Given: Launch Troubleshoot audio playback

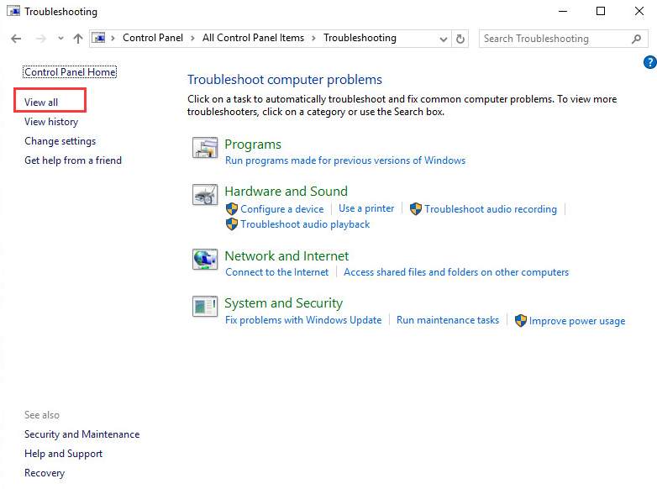Looking at the screenshot, I should 305,224.
